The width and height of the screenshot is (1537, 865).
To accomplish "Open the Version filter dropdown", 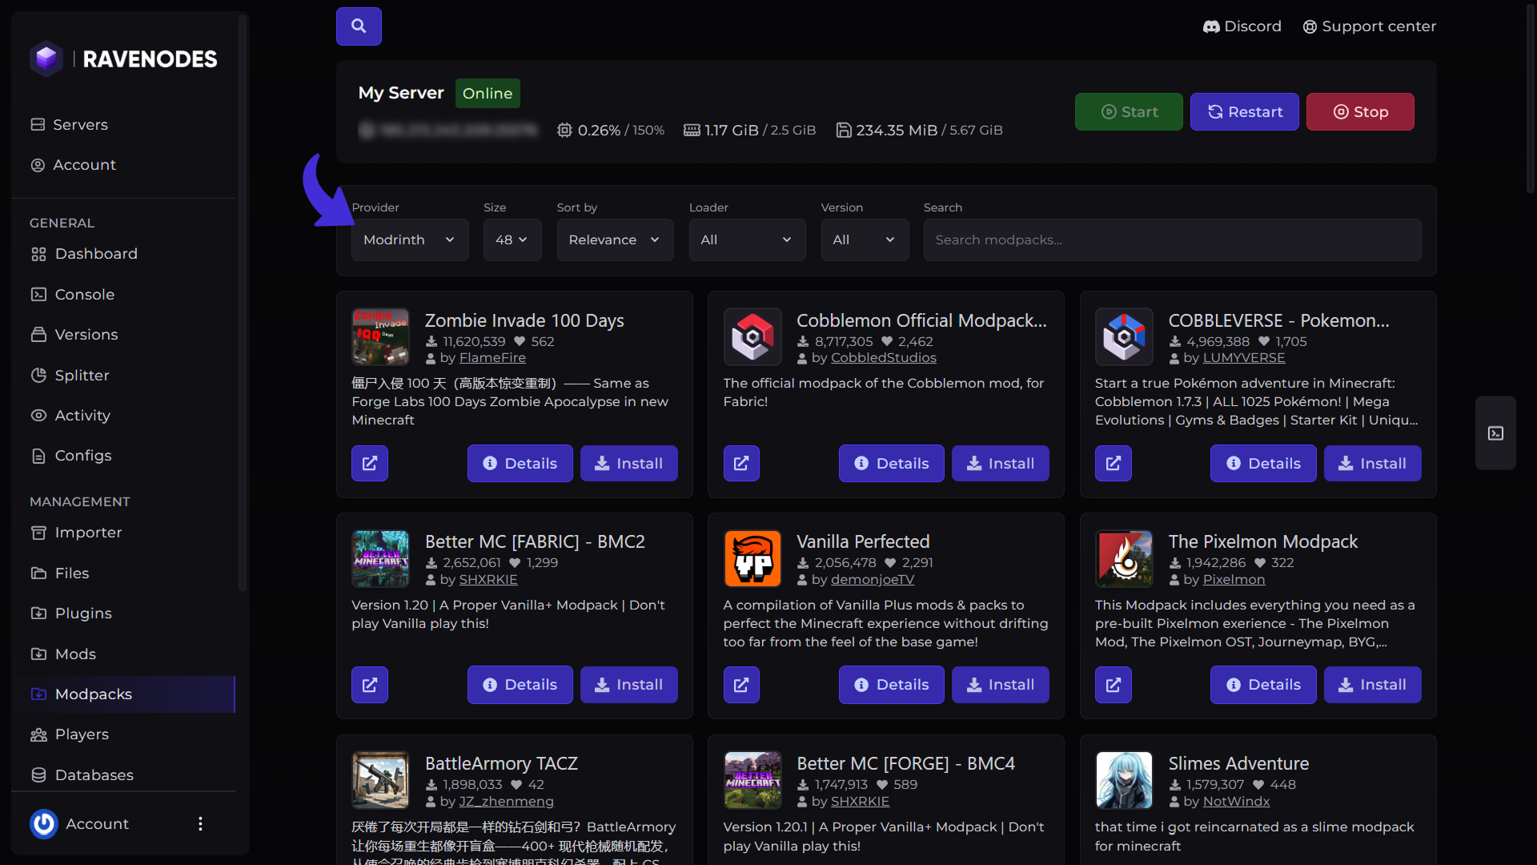I will [865, 239].
